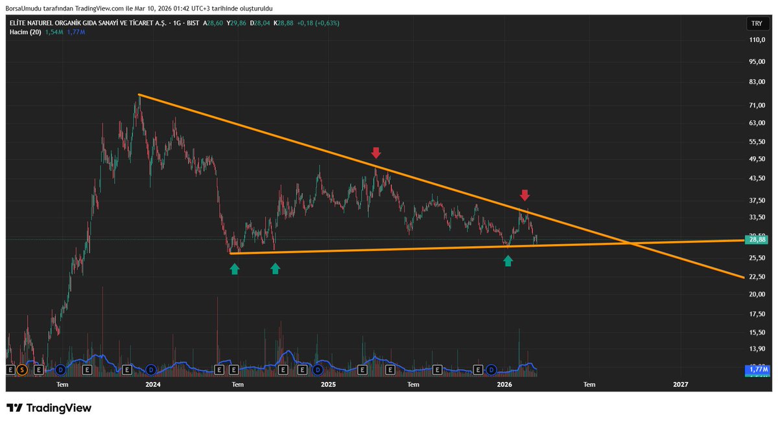Click the blue 1,77M volume label on the price axis
Image resolution: width=778 pixels, height=424 pixels.
click(757, 369)
